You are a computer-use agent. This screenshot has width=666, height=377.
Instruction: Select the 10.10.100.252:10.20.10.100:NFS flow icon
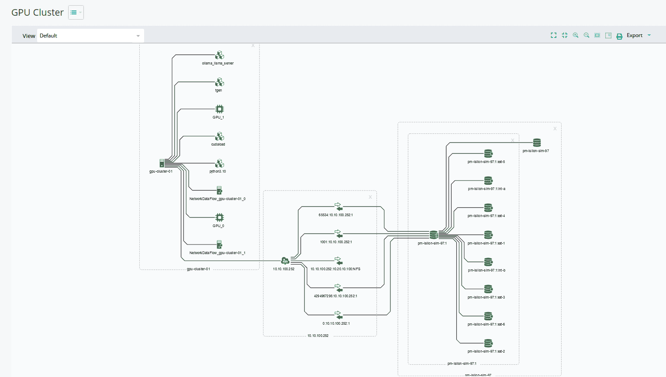[x=338, y=261]
